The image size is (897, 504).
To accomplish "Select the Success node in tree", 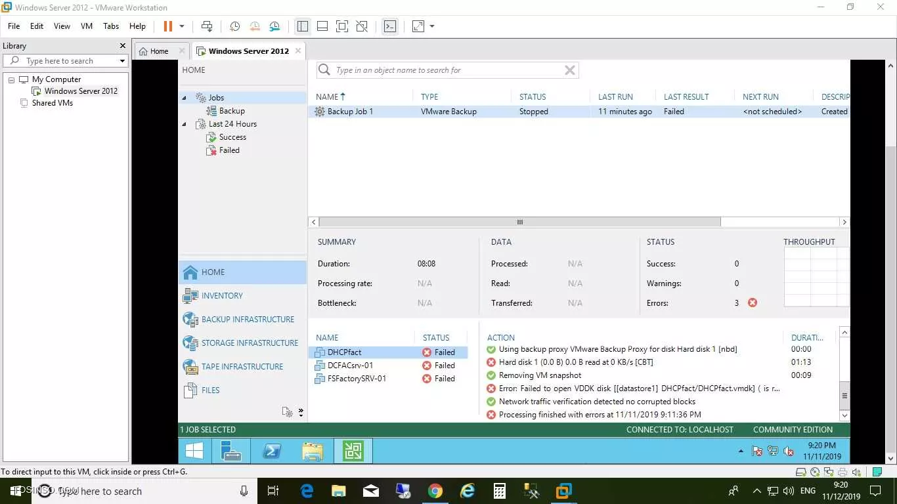I will (232, 137).
